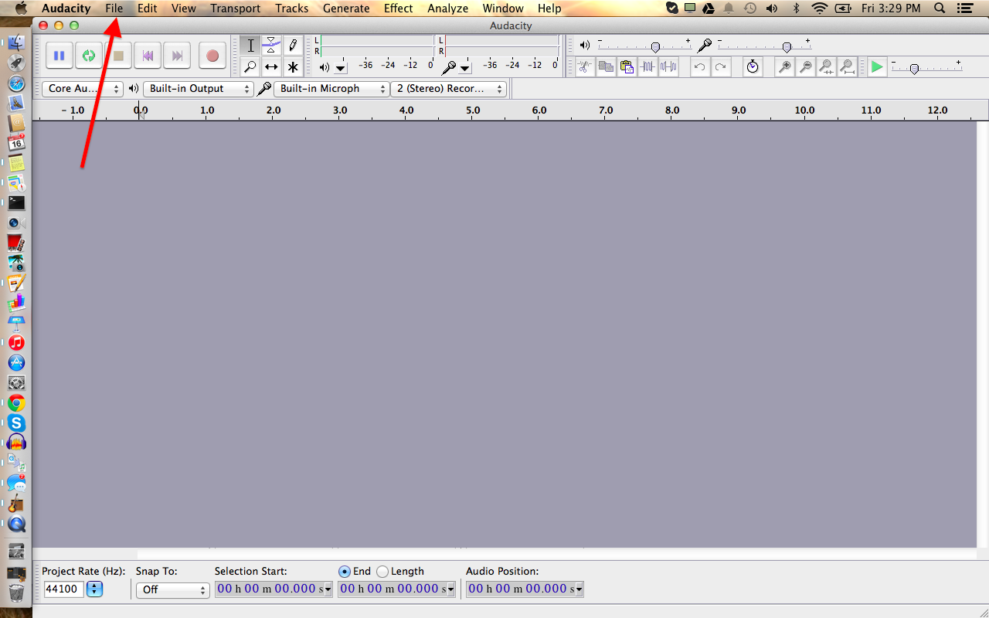Select the Length radio button
Screen dimensions: 989x618
click(382, 572)
